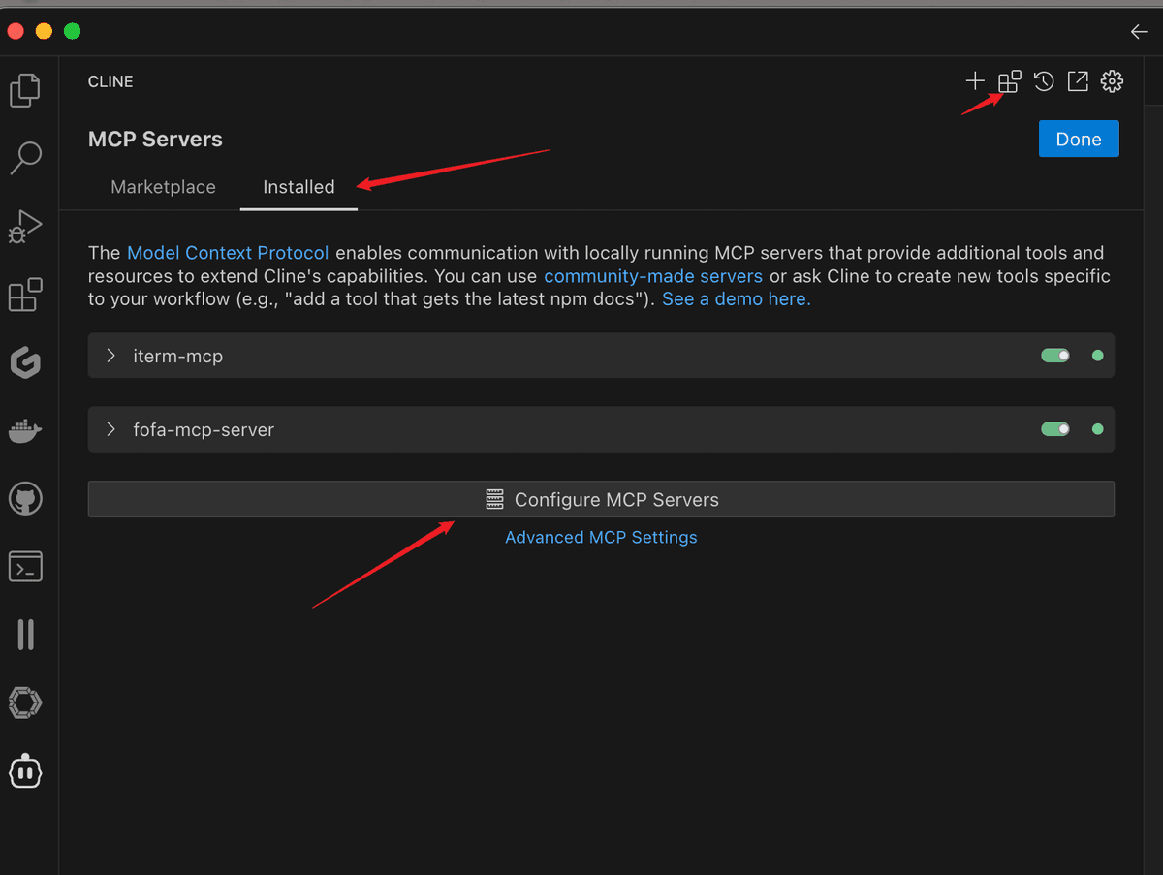This screenshot has height=875, width=1163.
Task: Click the iterm-mcp server name
Action: (x=178, y=356)
